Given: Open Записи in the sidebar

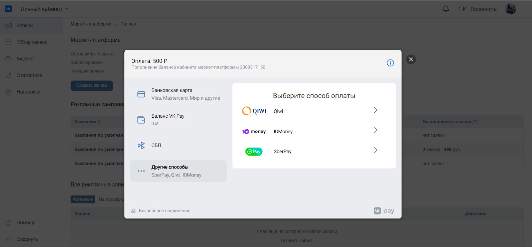Looking at the screenshot, I should click(x=31, y=26).
